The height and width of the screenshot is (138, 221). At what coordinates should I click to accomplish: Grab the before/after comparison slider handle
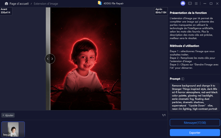(x=50, y=59)
